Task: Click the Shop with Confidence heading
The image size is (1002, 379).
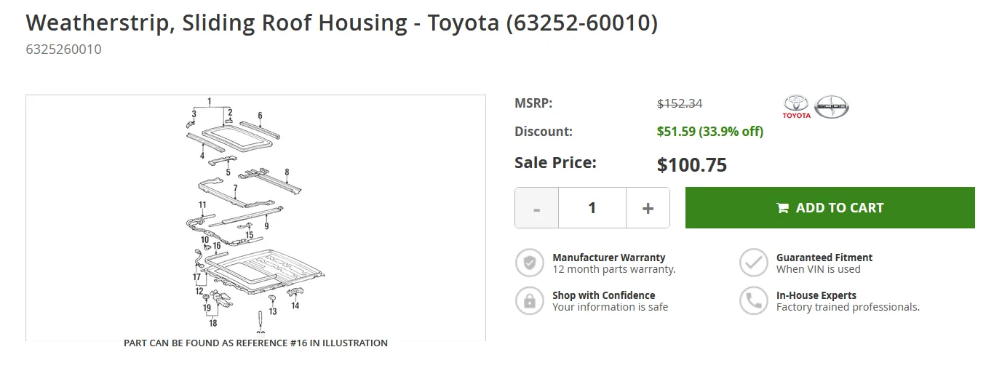Action: click(x=603, y=295)
